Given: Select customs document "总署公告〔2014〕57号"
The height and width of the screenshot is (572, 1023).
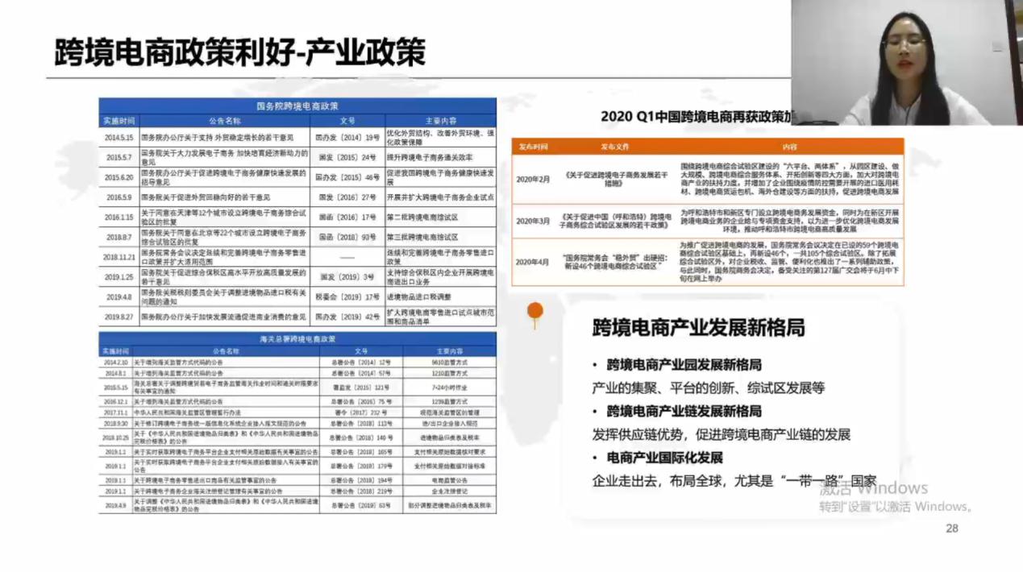Looking at the screenshot, I should pyautogui.click(x=360, y=374).
